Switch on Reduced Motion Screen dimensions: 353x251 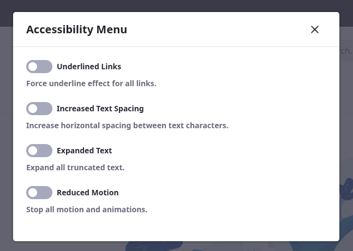click(39, 193)
